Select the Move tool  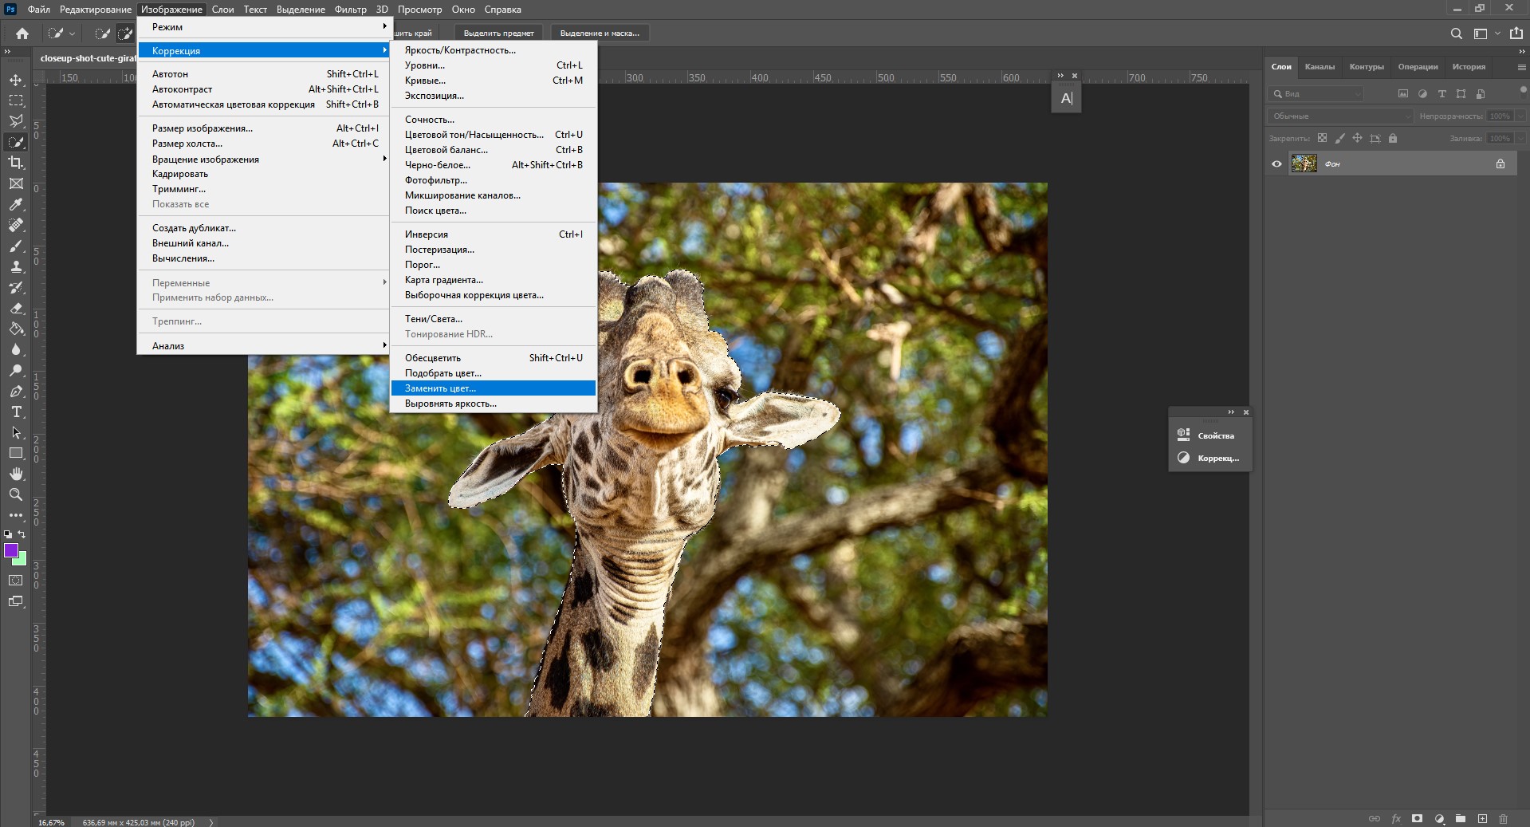click(16, 80)
